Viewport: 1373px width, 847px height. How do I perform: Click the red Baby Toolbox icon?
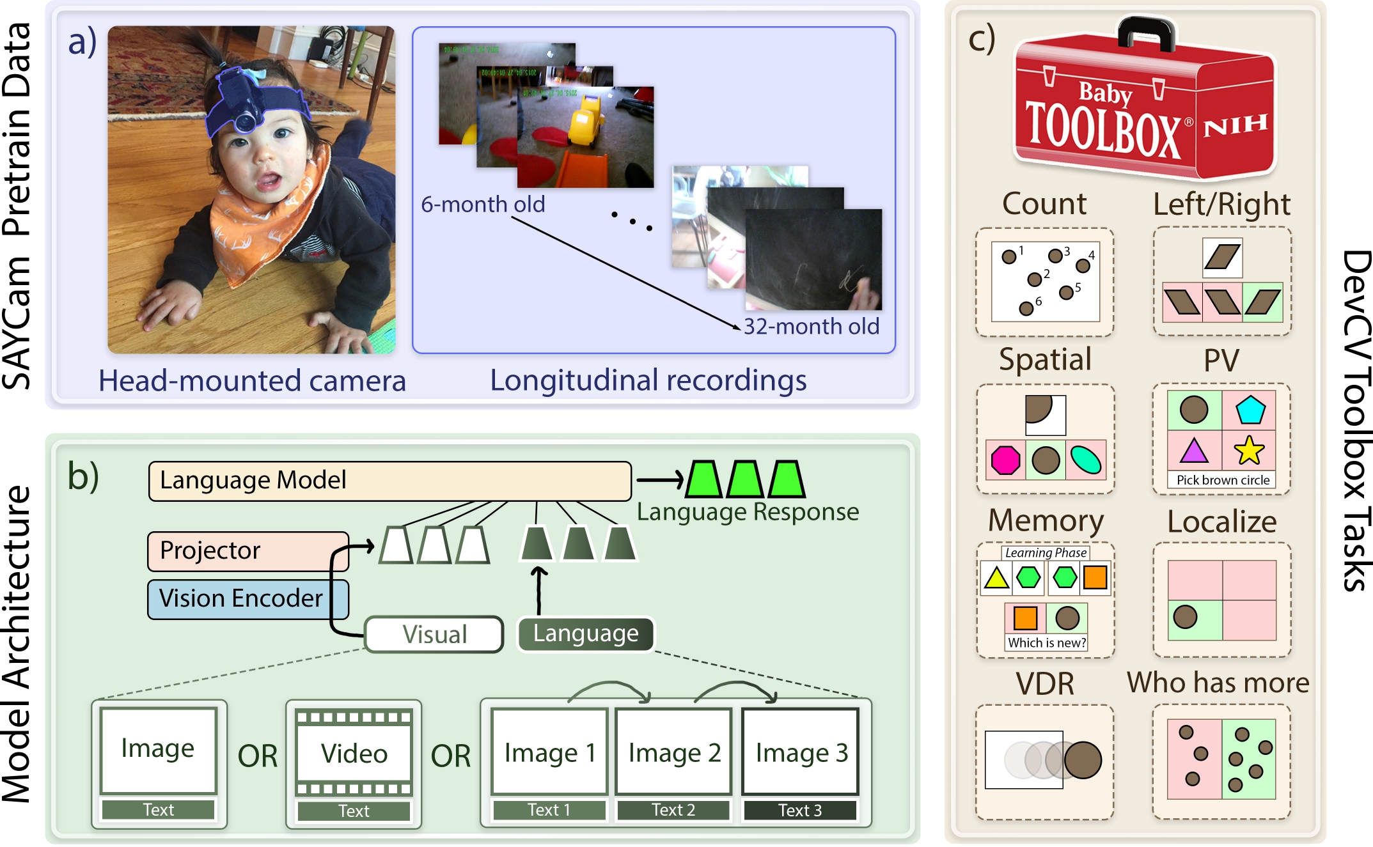[x=1143, y=105]
